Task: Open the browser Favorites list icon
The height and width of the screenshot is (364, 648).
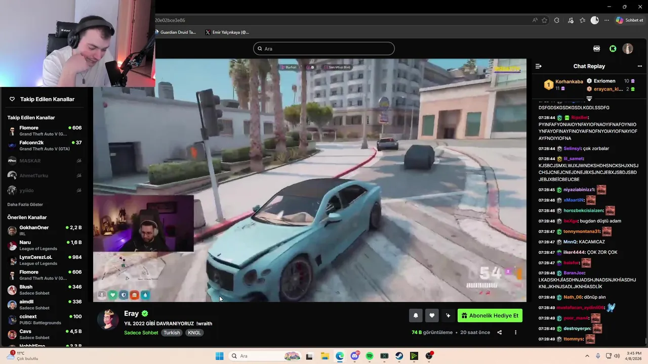Action: [x=583, y=20]
